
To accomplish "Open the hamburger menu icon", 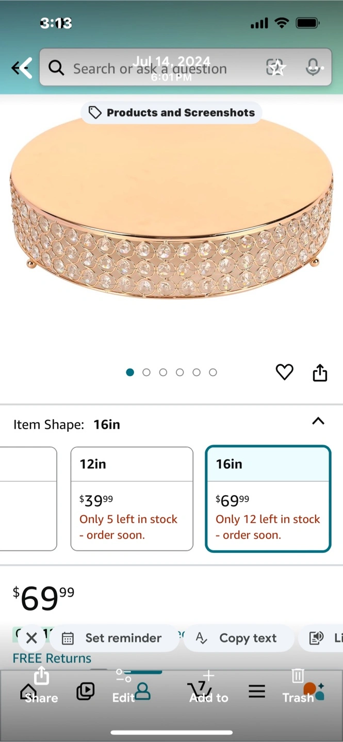I will click(x=256, y=692).
